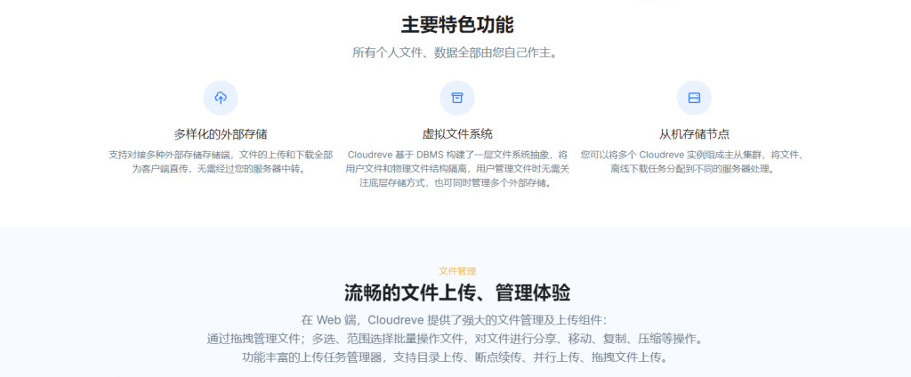
Task: Click the text line beginning 注底层存储方式
Action: click(x=456, y=183)
